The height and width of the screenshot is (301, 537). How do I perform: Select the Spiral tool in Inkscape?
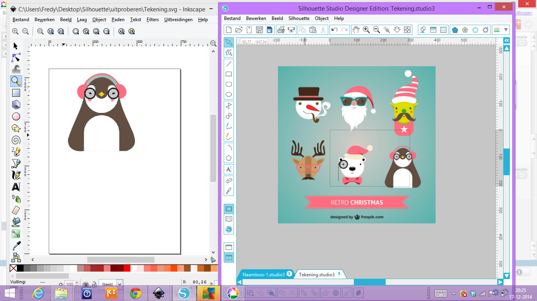click(16, 140)
